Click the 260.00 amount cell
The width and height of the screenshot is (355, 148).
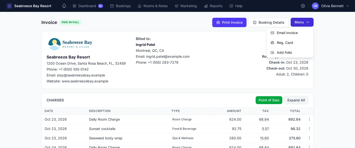tap(235, 138)
